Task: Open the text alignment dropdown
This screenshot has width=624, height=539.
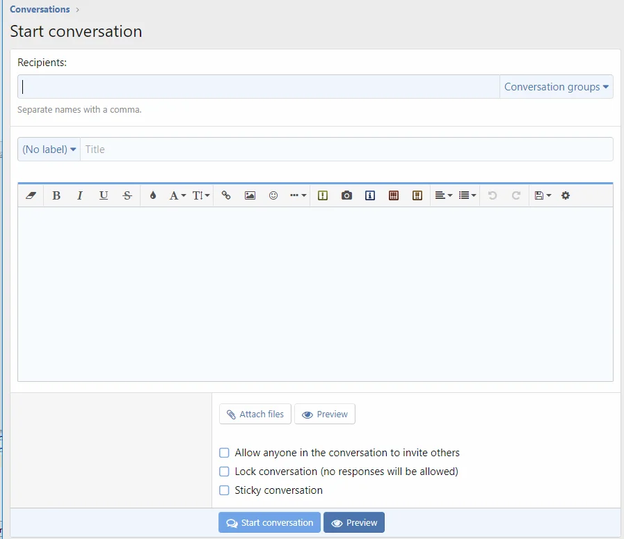Action: (443, 195)
